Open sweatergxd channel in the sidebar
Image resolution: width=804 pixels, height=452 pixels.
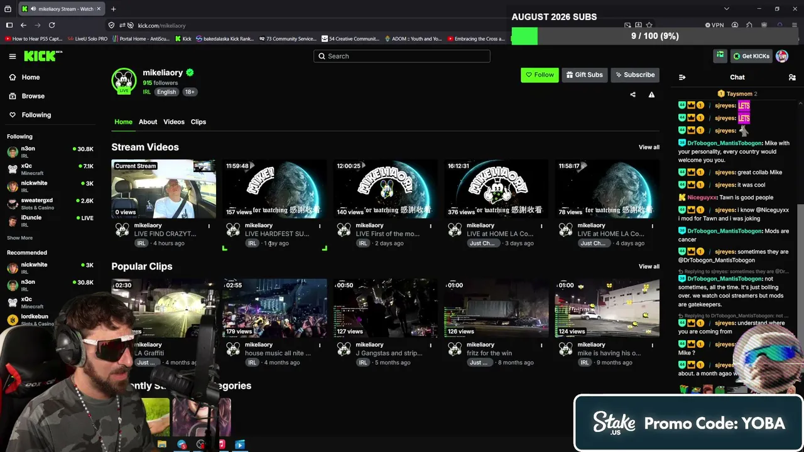50,203
